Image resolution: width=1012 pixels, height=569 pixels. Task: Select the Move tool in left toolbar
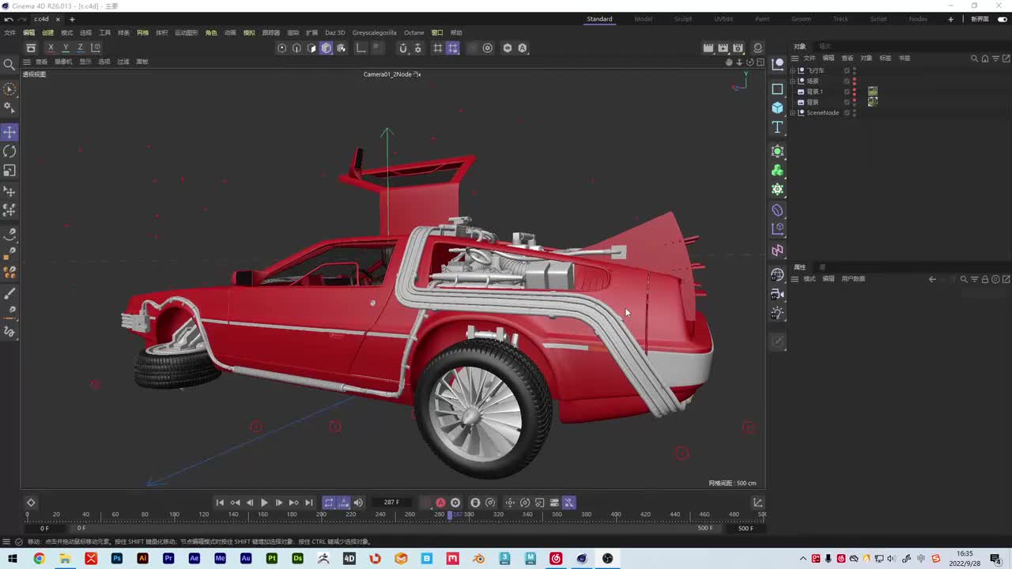tap(9, 132)
